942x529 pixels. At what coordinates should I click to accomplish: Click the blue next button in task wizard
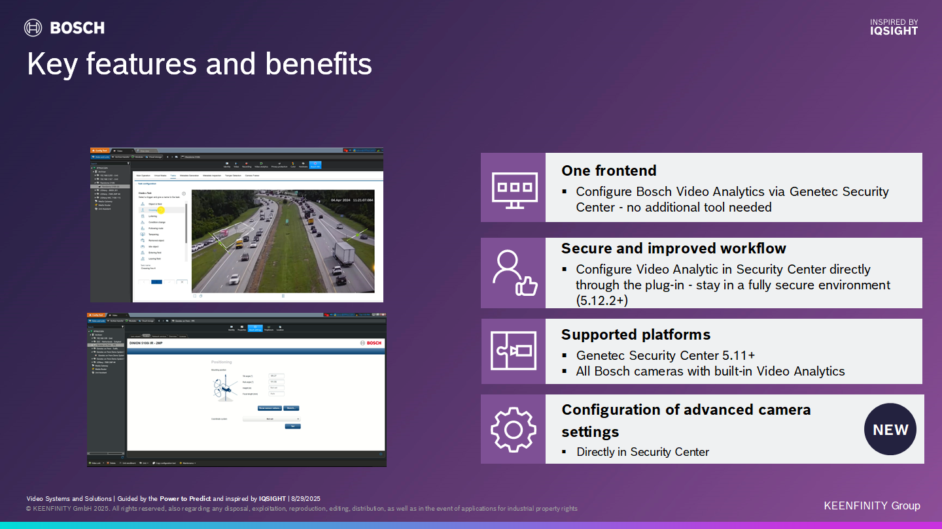[x=157, y=282]
